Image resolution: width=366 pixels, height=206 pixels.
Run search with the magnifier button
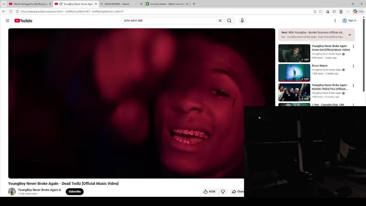click(229, 21)
